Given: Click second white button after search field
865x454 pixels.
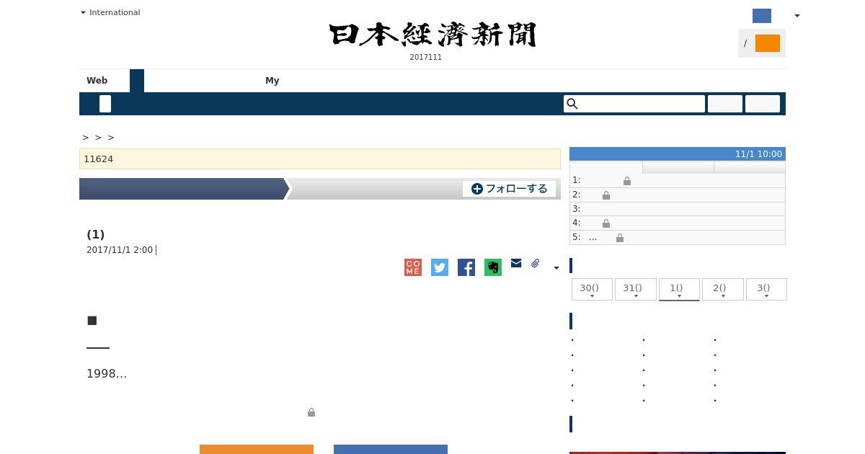Looking at the screenshot, I should (763, 104).
